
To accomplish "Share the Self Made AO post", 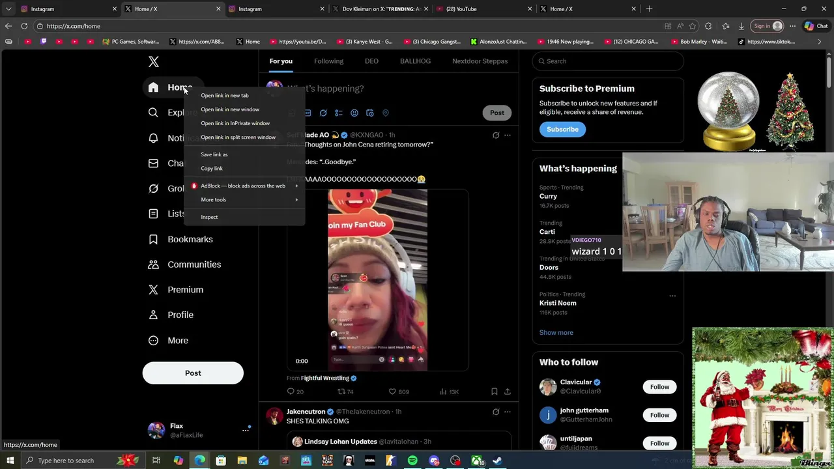I will [x=508, y=391].
